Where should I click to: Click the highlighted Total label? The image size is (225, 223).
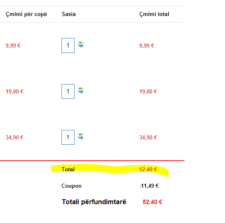[68, 169]
